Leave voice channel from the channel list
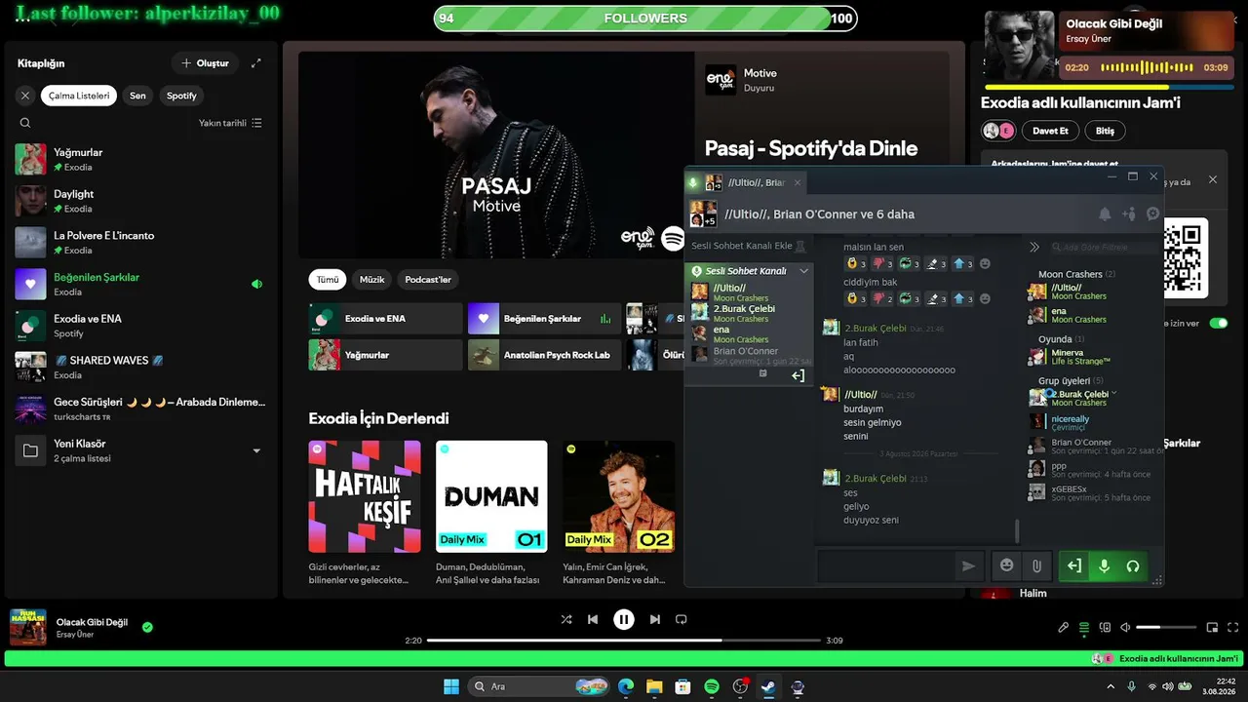The width and height of the screenshot is (1248, 702). (x=798, y=375)
